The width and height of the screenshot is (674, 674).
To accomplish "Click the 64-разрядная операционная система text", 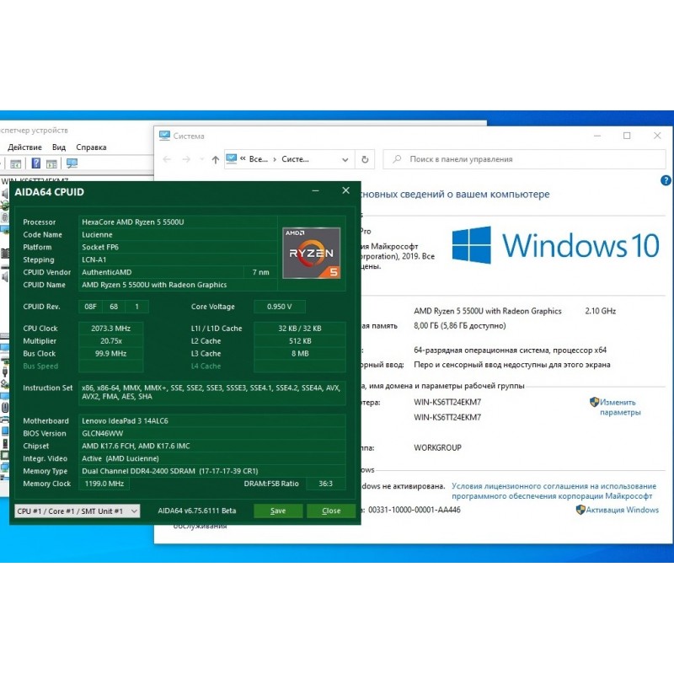I will (x=510, y=350).
